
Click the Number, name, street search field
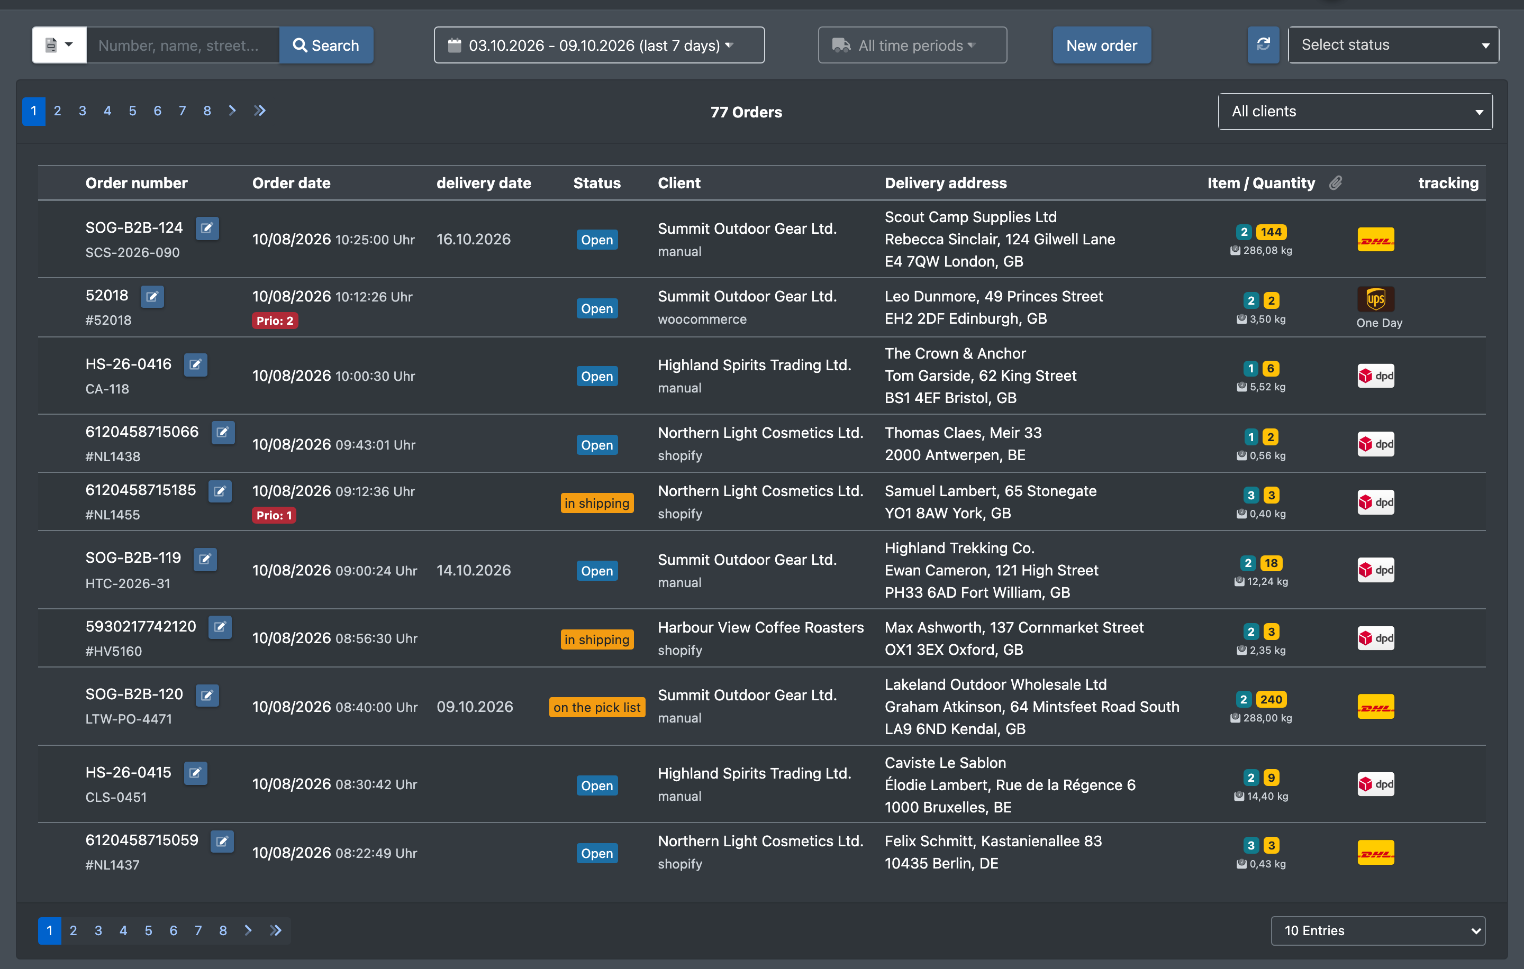click(182, 45)
